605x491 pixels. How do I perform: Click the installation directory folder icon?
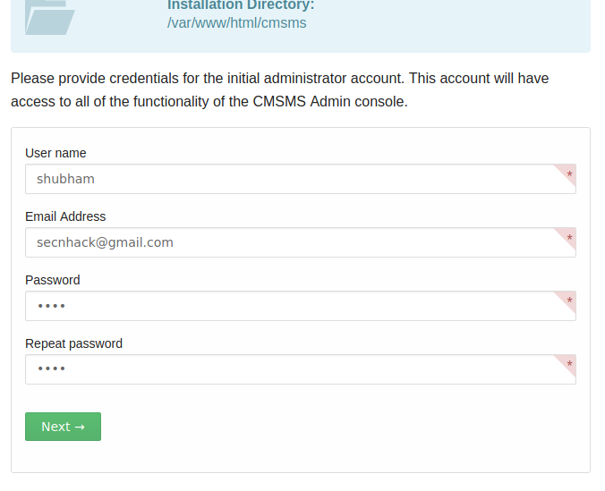coord(50,17)
